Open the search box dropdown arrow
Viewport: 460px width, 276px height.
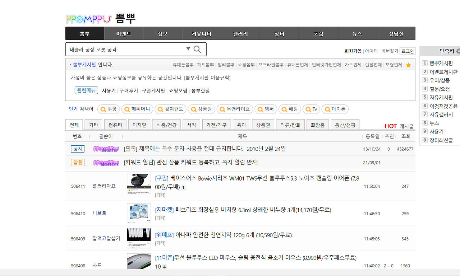point(188,49)
